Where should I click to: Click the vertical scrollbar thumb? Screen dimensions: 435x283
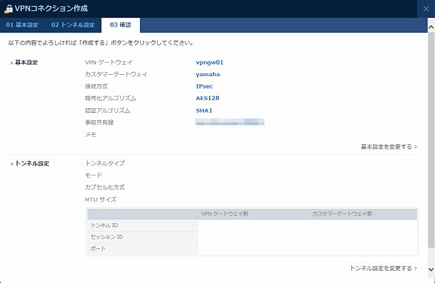(x=431, y=139)
